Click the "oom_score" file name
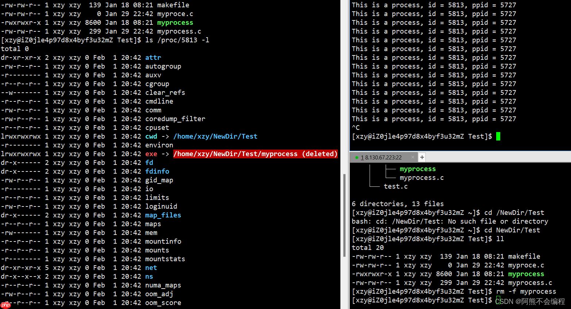The height and width of the screenshot is (309, 571). (x=163, y=303)
